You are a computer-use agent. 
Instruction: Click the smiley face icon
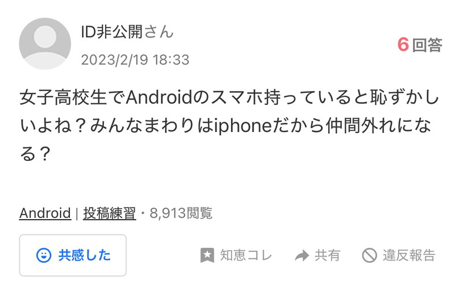(44, 255)
